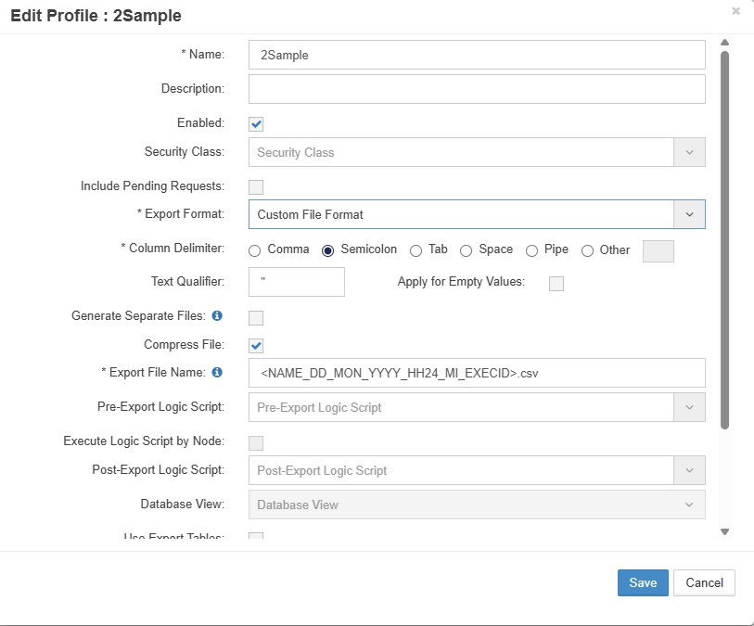Open the Security Class dropdown
Image resolution: width=754 pixels, height=626 pixels.
[x=691, y=151]
